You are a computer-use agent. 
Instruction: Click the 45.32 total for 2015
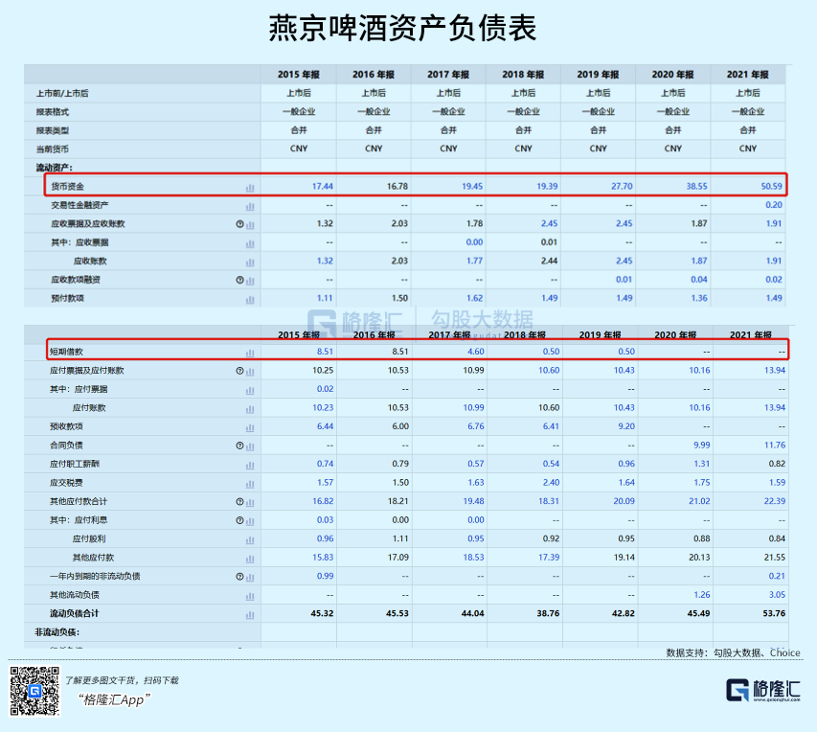pos(322,613)
